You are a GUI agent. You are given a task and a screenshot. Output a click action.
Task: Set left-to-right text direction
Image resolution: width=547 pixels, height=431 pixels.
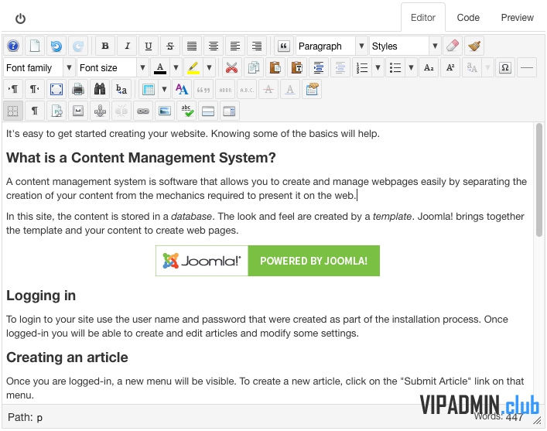(x=13, y=90)
